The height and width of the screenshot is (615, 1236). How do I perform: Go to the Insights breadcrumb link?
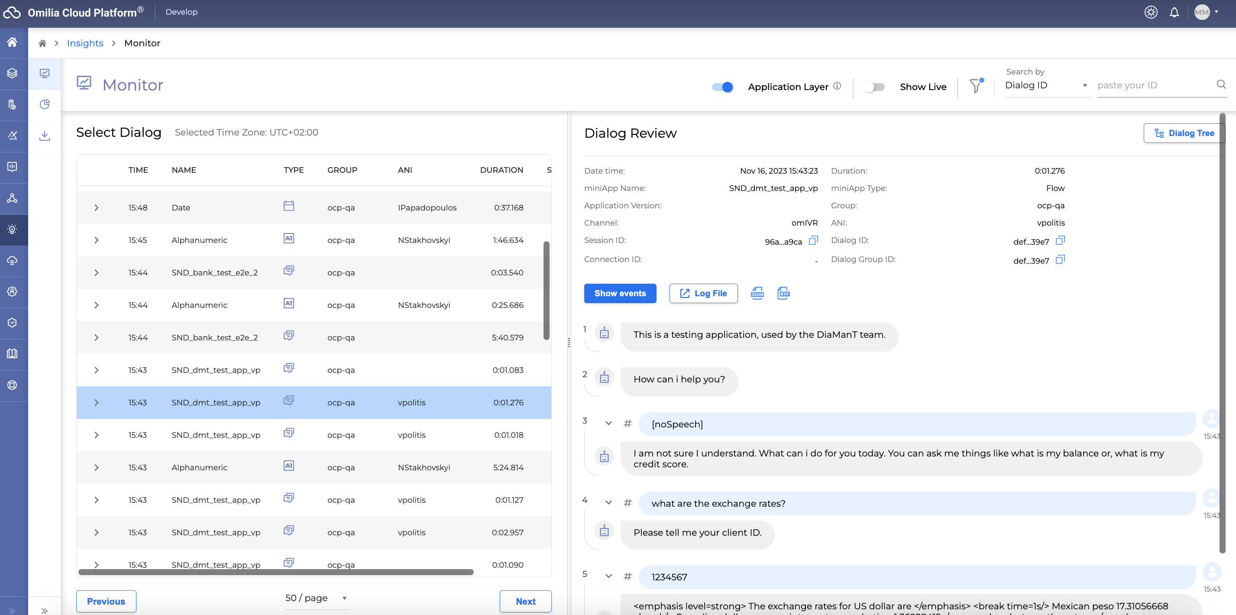[x=85, y=43]
